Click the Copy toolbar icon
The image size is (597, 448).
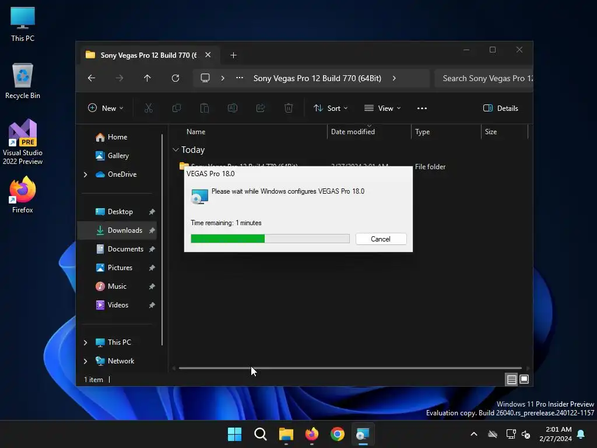(177, 108)
